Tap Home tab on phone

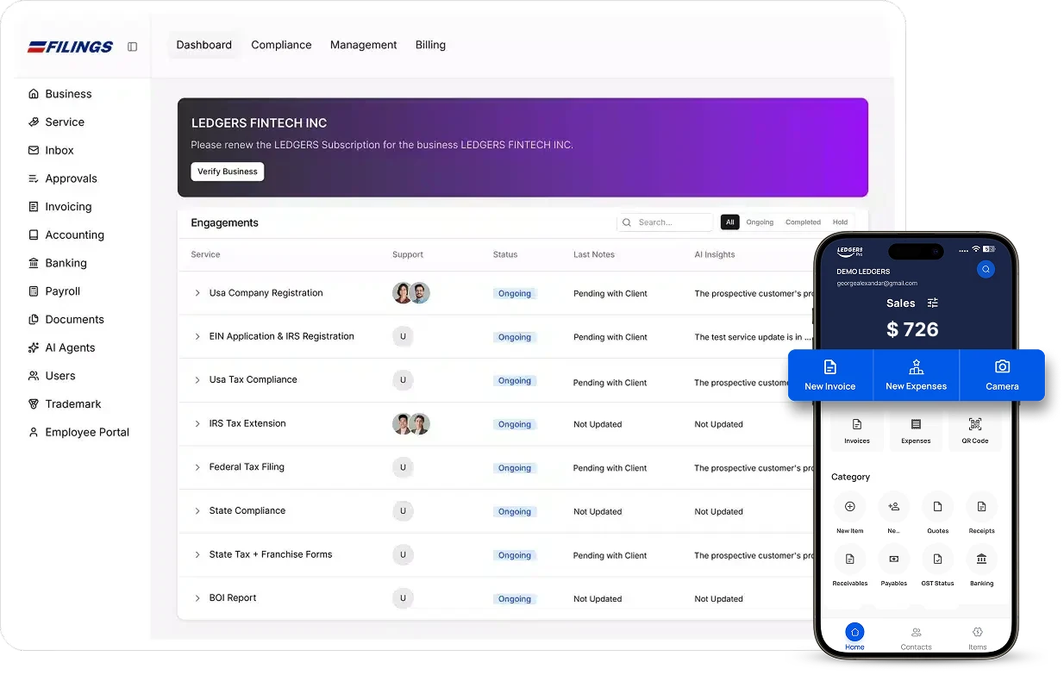(854, 637)
